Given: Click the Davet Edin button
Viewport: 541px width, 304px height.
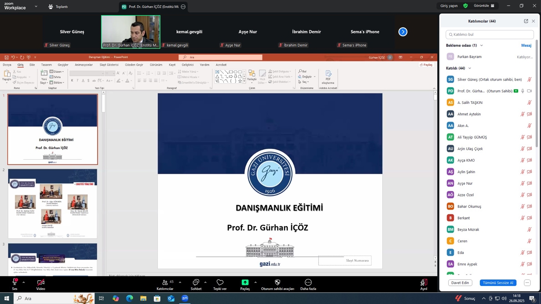Looking at the screenshot, I should [460, 283].
